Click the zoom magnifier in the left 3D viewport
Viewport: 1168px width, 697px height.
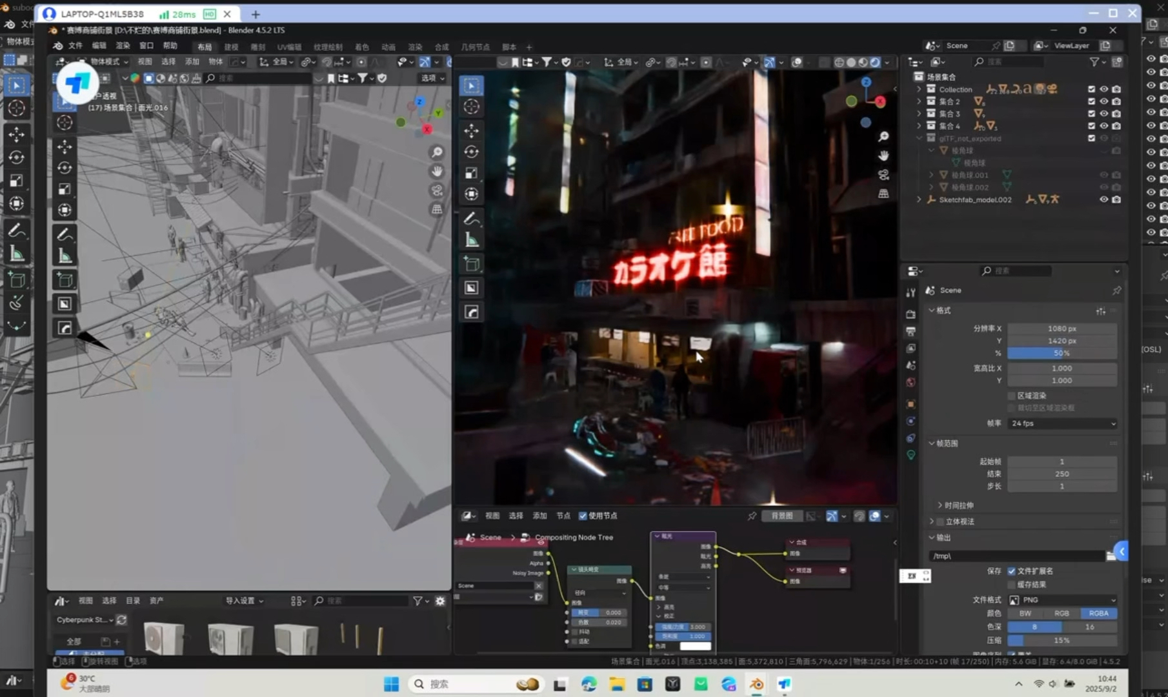point(437,152)
